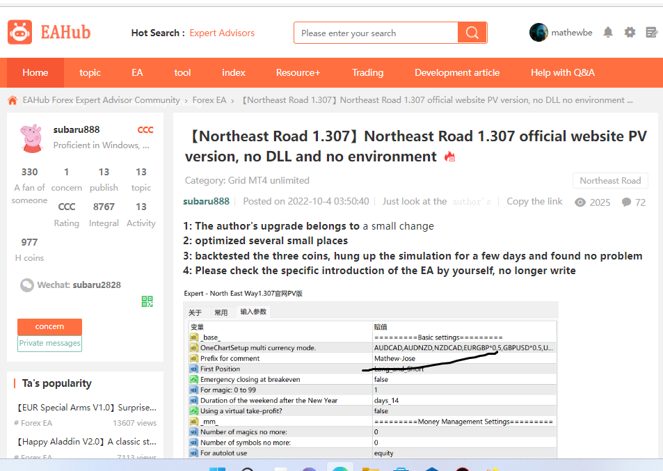663x471 pixels.
Task: Click 13 publish count
Action: (104, 172)
